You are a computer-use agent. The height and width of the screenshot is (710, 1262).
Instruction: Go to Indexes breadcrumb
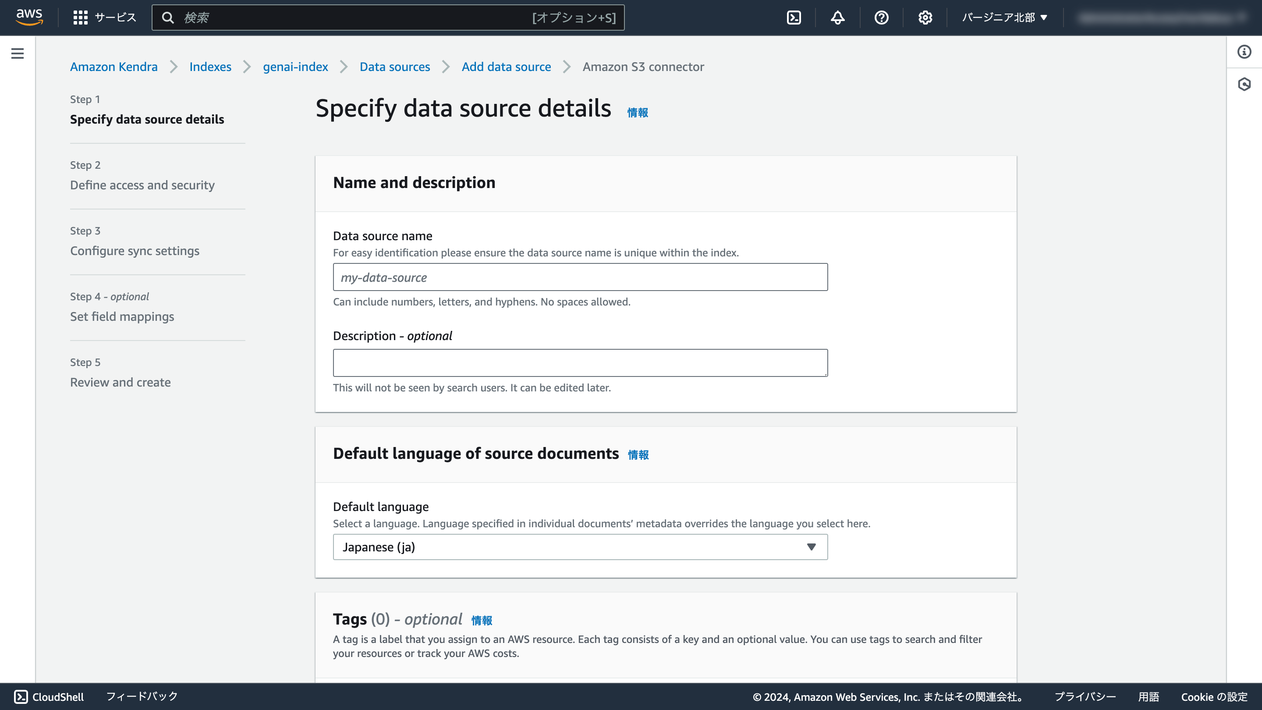tap(210, 67)
